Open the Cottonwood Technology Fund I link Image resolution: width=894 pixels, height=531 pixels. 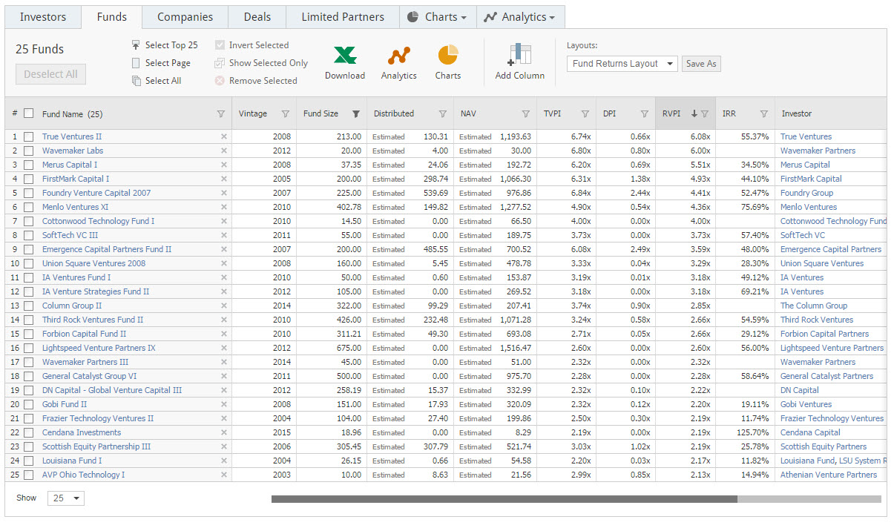99,222
